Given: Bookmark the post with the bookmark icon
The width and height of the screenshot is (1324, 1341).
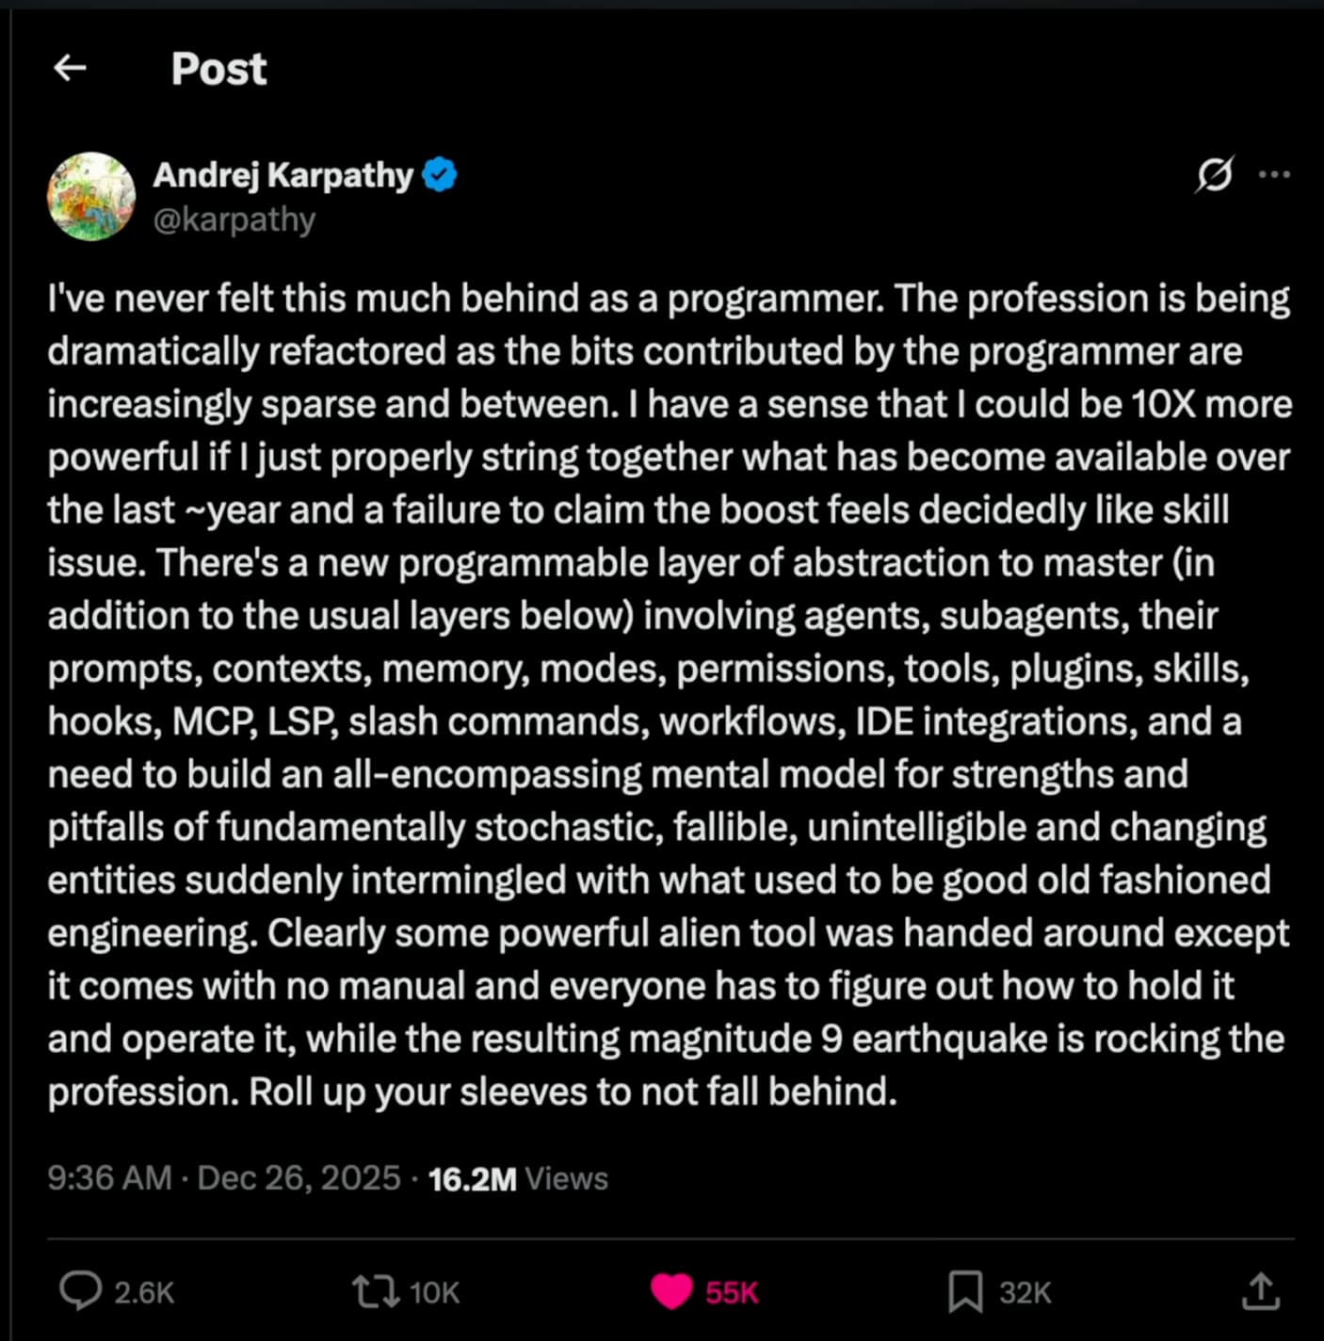Looking at the screenshot, I should point(962,1292).
